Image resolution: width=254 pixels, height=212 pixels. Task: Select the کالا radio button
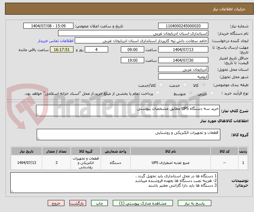pyautogui.click(x=204, y=85)
